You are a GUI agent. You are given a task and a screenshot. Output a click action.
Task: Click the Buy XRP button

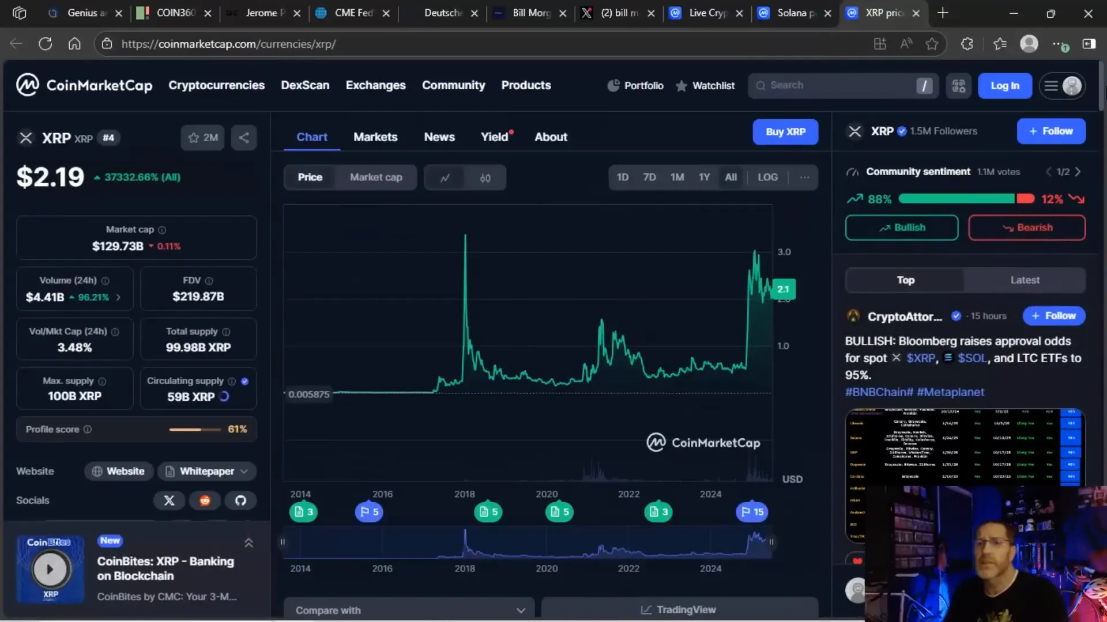coord(785,132)
